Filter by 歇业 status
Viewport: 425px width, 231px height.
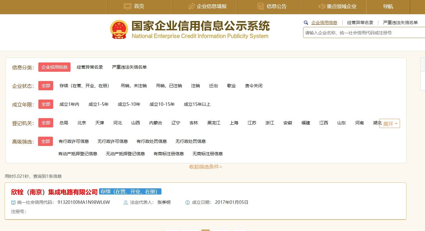[231, 86]
